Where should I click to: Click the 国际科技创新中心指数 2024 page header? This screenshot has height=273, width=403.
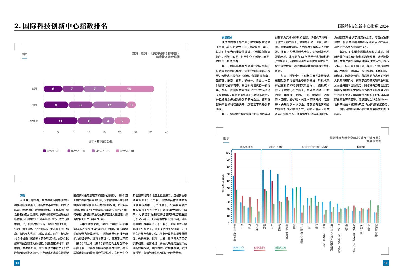[x=363, y=26]
